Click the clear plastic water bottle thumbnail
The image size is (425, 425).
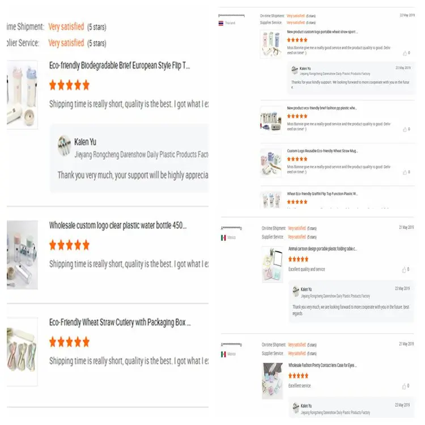pos(22,255)
